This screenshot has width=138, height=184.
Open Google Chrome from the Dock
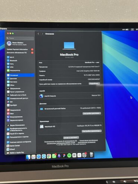[x=49, y=156]
